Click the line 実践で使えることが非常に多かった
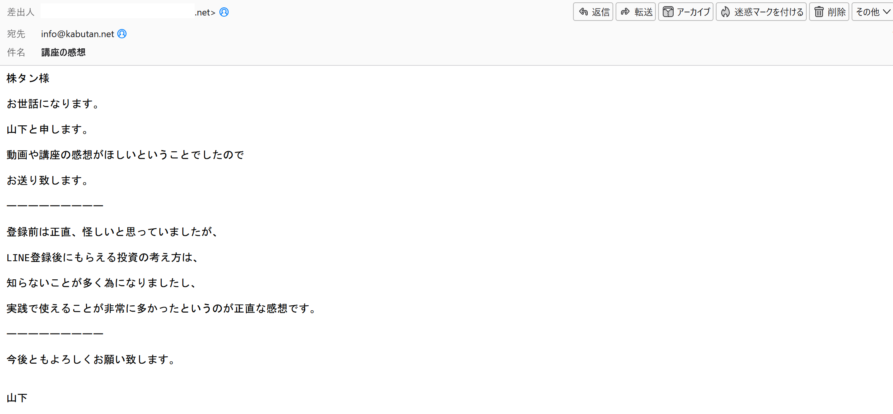Screen dimensions: 893x414 click(163, 308)
